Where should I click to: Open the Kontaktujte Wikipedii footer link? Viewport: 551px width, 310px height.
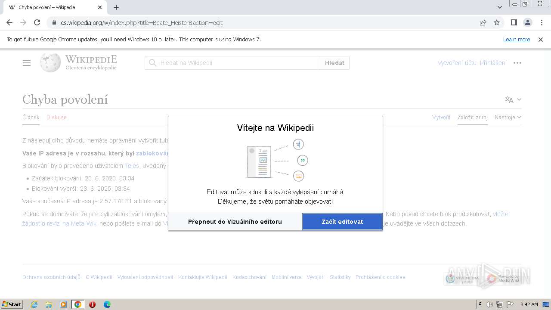[x=203, y=277]
